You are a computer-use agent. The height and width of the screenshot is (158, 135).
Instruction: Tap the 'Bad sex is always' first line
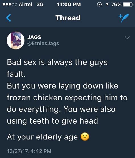point(57,62)
